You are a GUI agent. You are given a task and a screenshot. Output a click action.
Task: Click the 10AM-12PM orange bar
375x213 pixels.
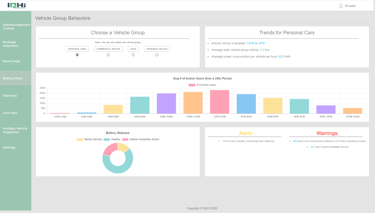coord(193,103)
